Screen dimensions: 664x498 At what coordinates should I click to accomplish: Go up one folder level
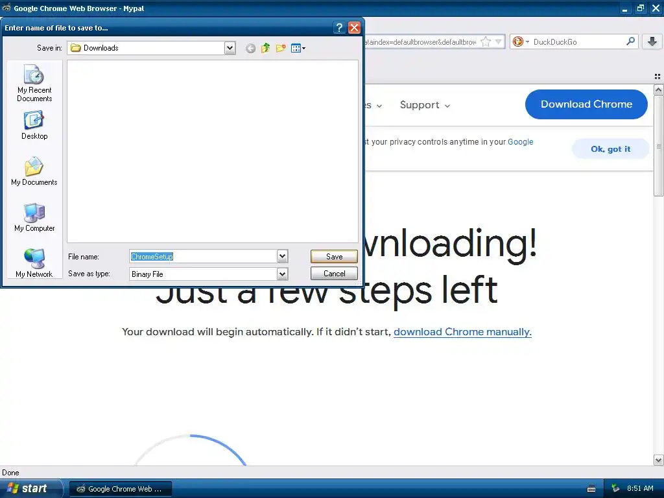click(265, 48)
